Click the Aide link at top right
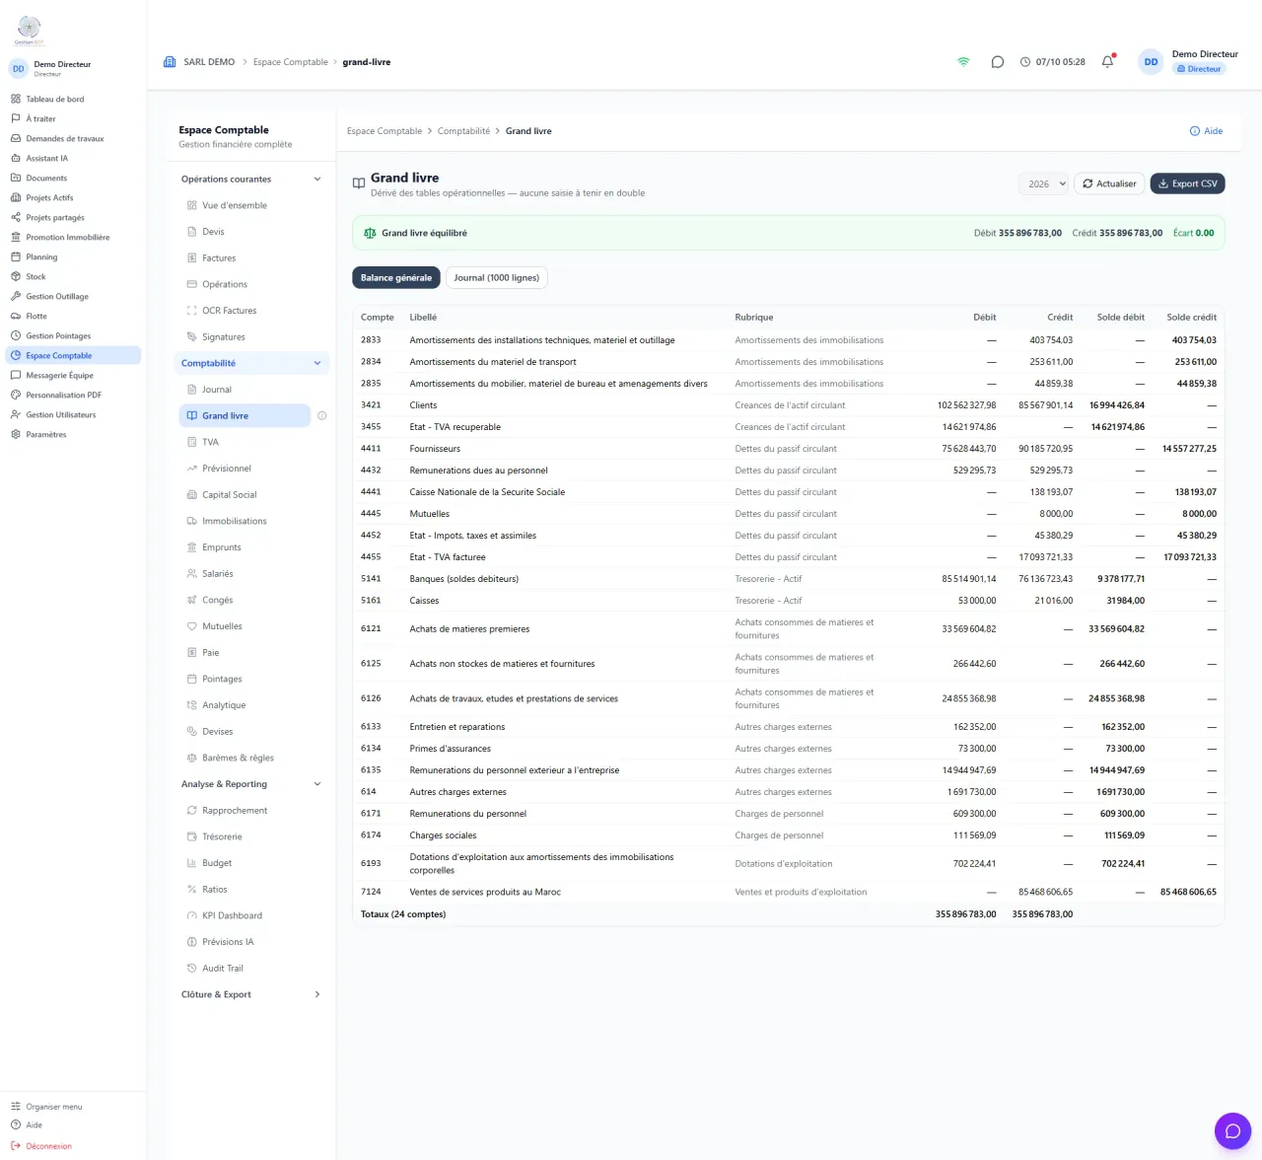Screen dimensions: 1262x1160 click(1206, 131)
